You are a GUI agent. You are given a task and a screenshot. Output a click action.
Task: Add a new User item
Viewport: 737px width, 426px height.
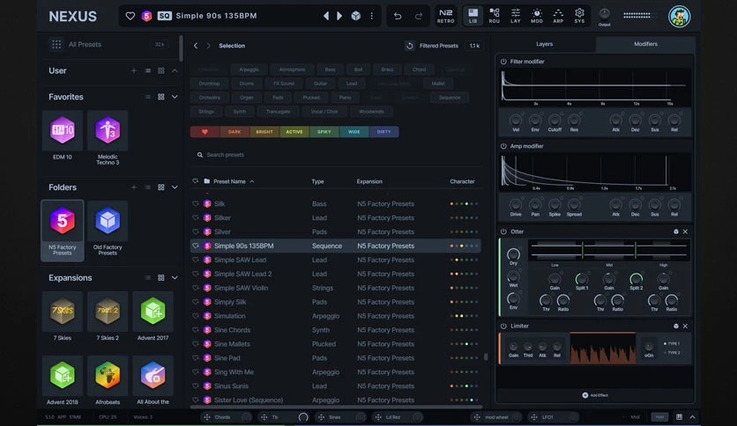click(134, 70)
